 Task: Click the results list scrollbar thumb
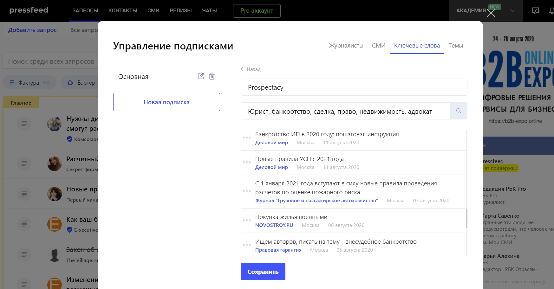click(x=466, y=219)
